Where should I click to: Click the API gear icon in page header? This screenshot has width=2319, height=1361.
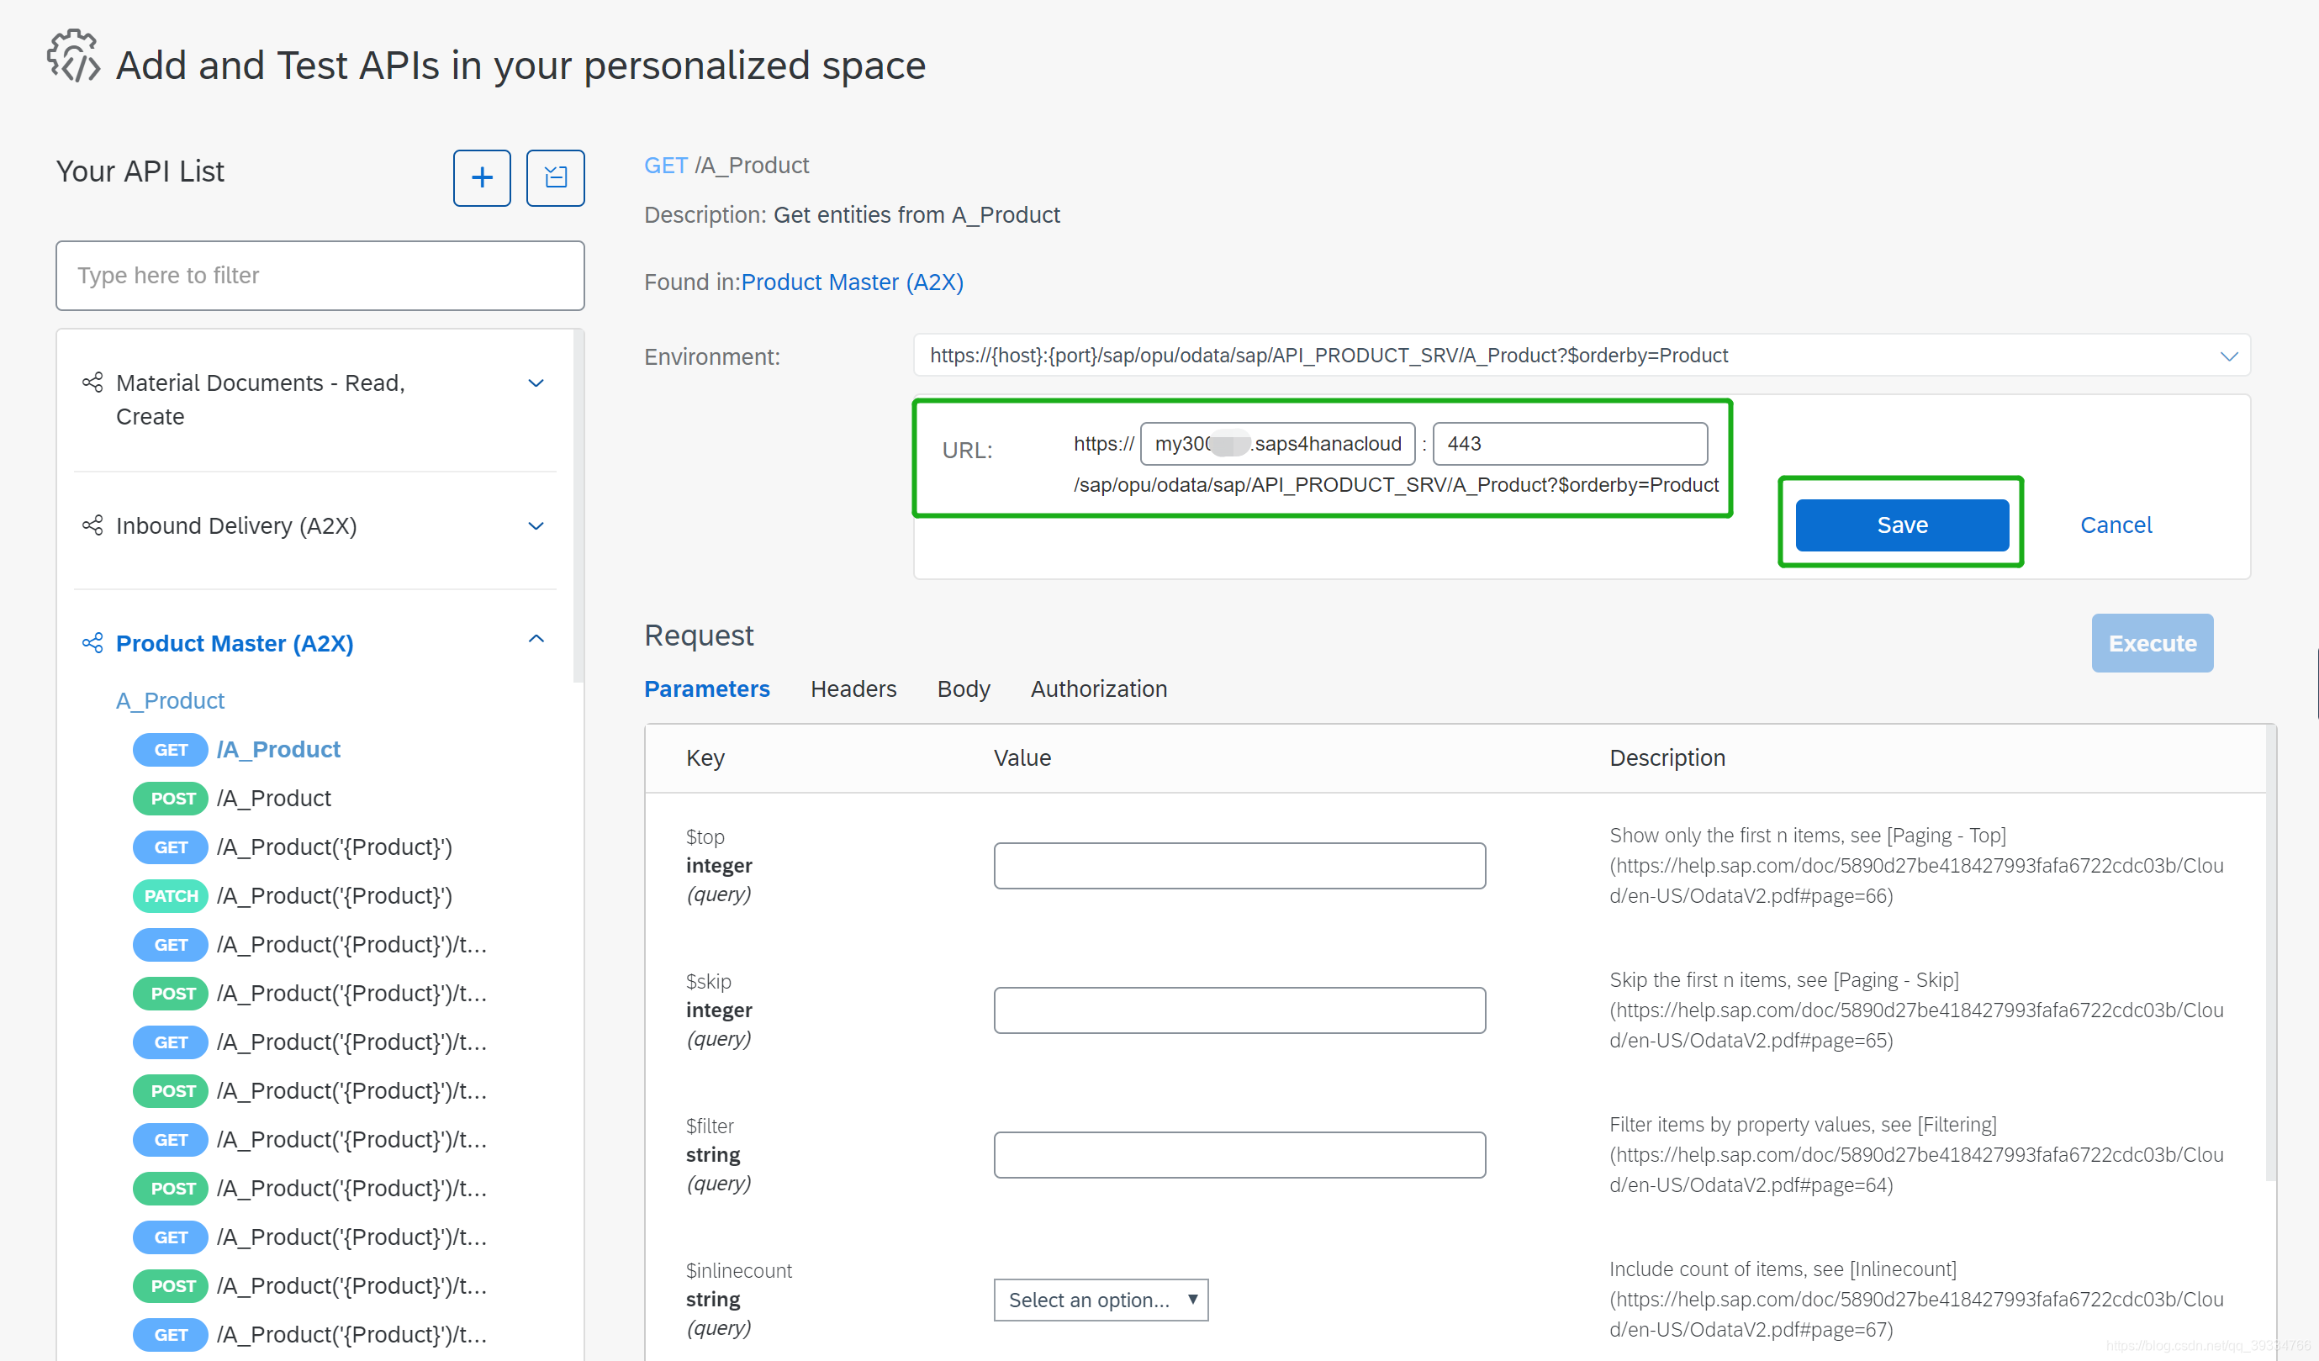[x=74, y=57]
